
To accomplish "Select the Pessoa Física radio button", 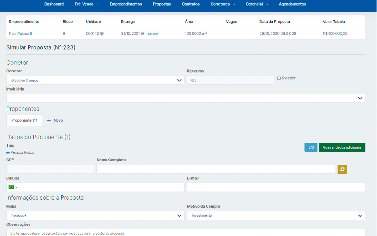I will (x=8, y=152).
